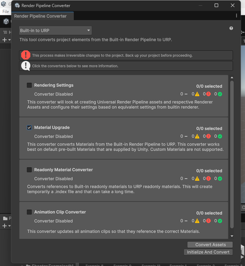Click Converter Disabled under Material Upgrade
Screen dimensions: 245x266
(x=53, y=136)
